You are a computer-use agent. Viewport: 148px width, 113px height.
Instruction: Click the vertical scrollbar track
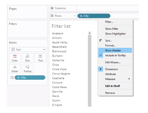pyautogui.click(x=90, y=71)
